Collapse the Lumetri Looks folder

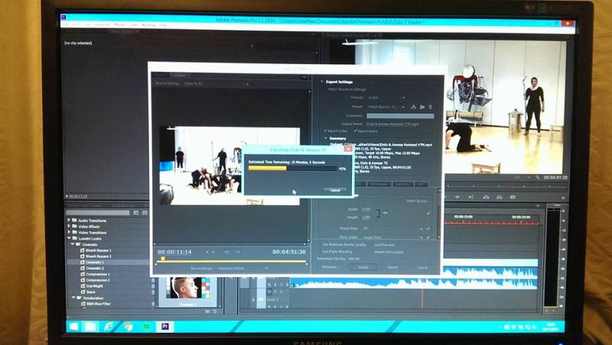click(x=70, y=238)
